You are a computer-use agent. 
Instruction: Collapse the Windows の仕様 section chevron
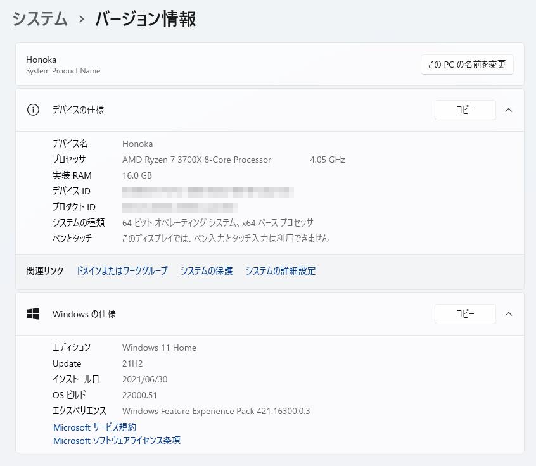coord(509,313)
